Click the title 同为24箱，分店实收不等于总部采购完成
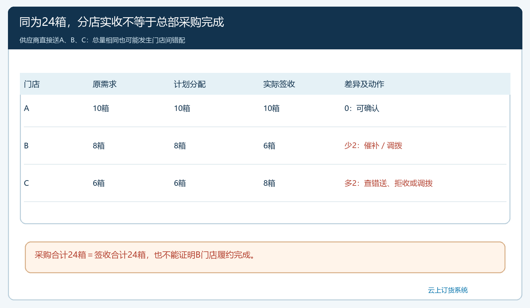 pyautogui.click(x=122, y=22)
